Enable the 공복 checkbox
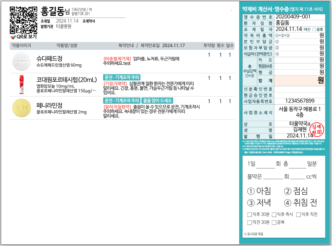 pyautogui.click(x=274, y=222)
